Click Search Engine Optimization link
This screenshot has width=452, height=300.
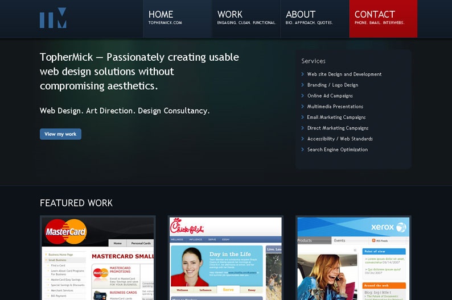[x=337, y=149]
